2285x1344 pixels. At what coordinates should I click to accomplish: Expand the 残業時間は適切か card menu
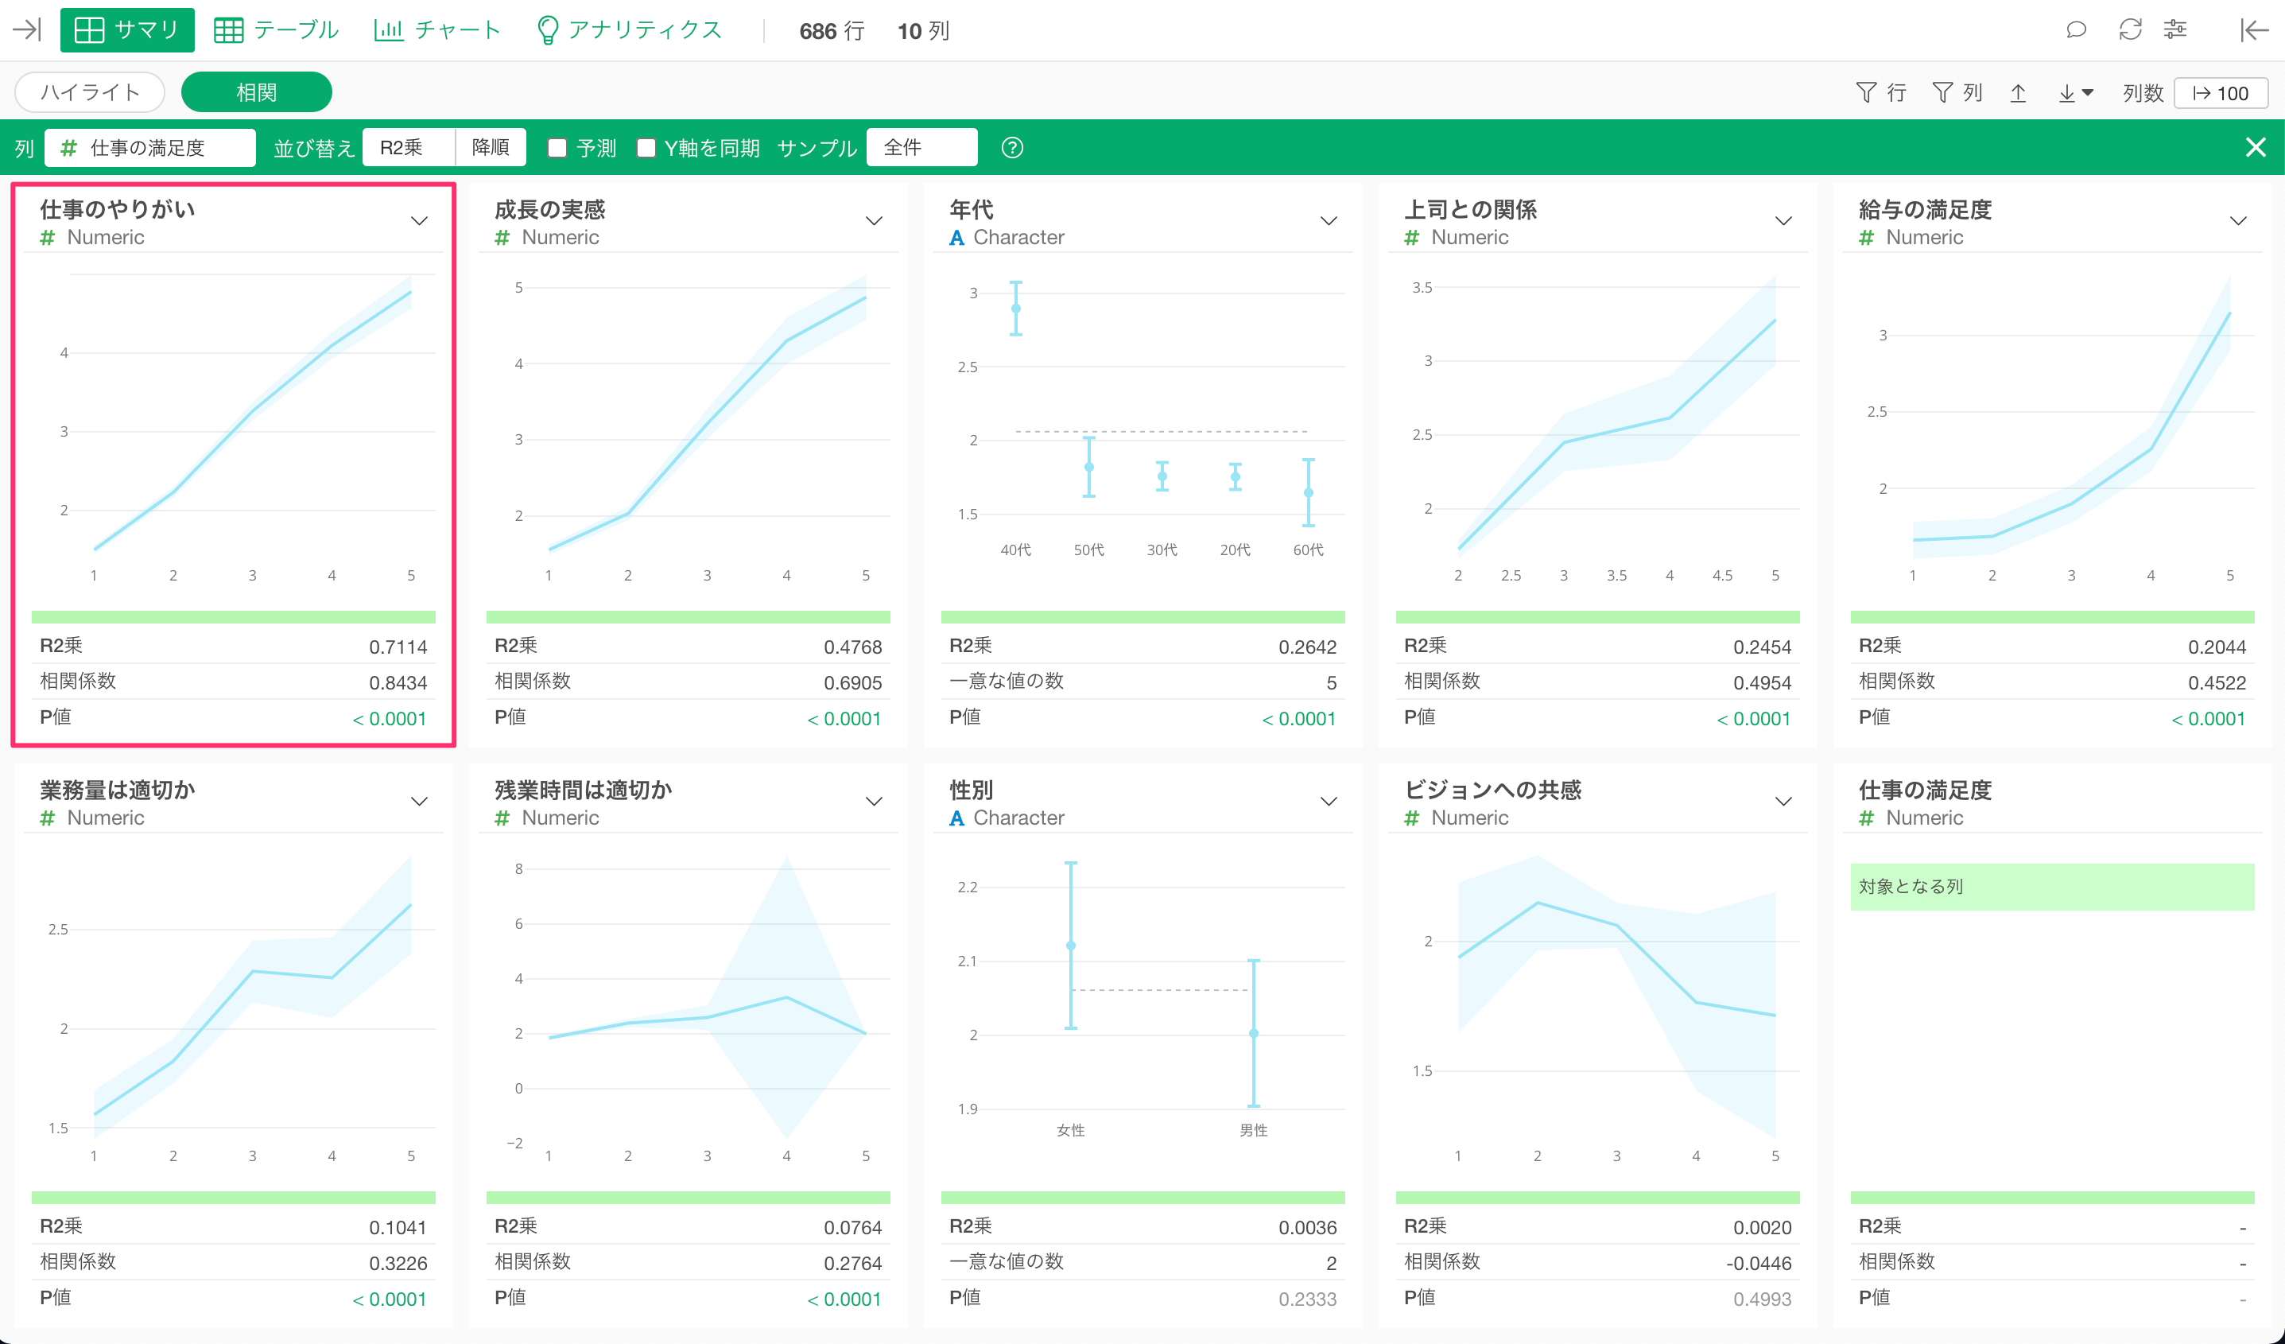pyautogui.click(x=874, y=801)
